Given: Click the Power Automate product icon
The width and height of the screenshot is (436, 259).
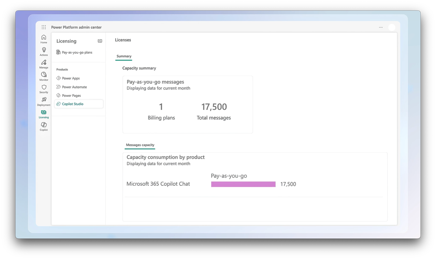Looking at the screenshot, I should pyautogui.click(x=58, y=87).
